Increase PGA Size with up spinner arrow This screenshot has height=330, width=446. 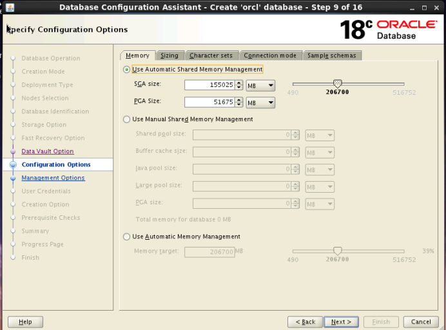click(x=239, y=99)
